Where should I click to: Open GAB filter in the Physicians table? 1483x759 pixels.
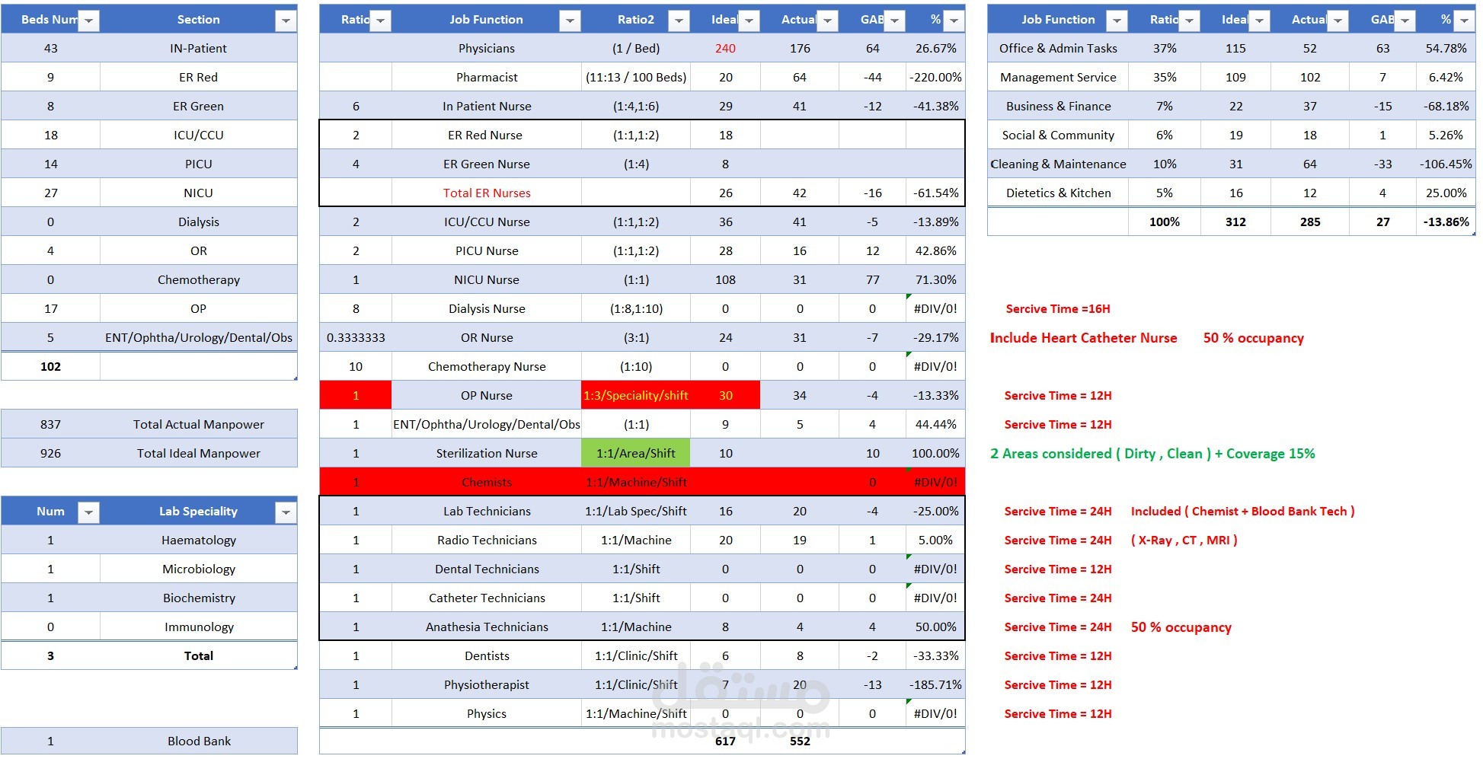point(894,21)
